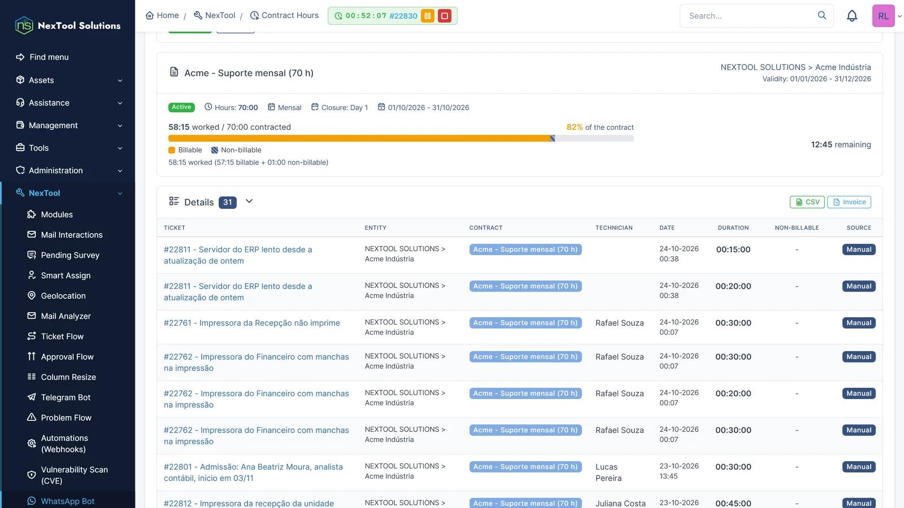Open Find menu in sidebar
Image resolution: width=904 pixels, height=508 pixels.
[68, 57]
